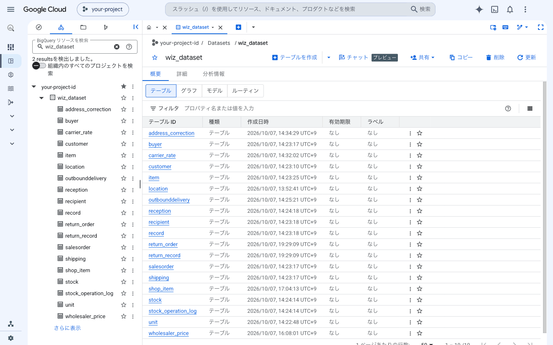Image resolution: width=553 pixels, height=345 pixels.
Task: Star the address_correction table row
Action: coord(420,133)
